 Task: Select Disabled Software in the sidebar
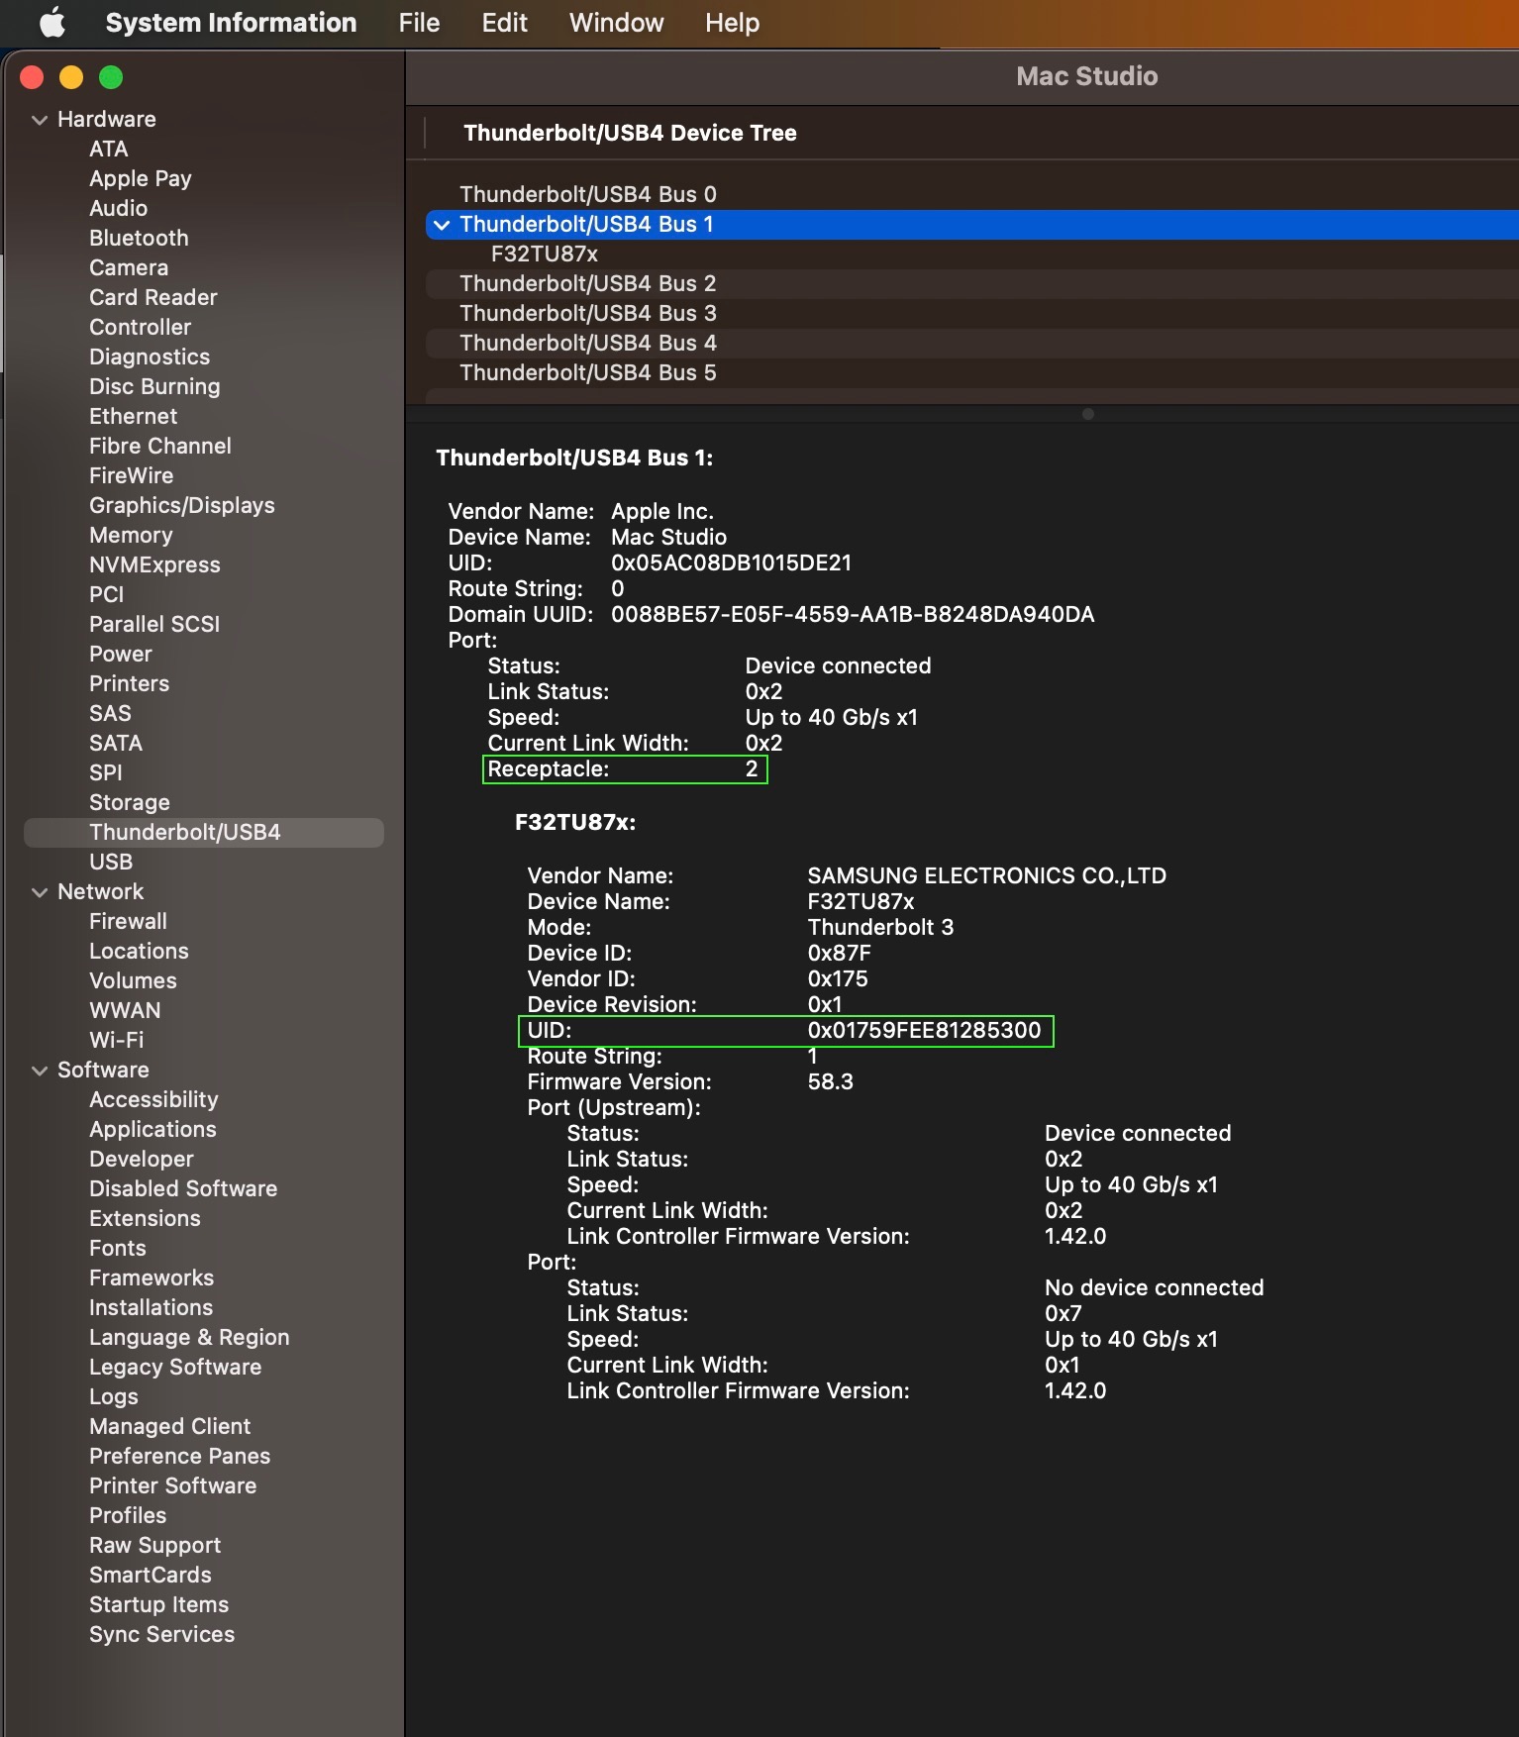tap(183, 1188)
